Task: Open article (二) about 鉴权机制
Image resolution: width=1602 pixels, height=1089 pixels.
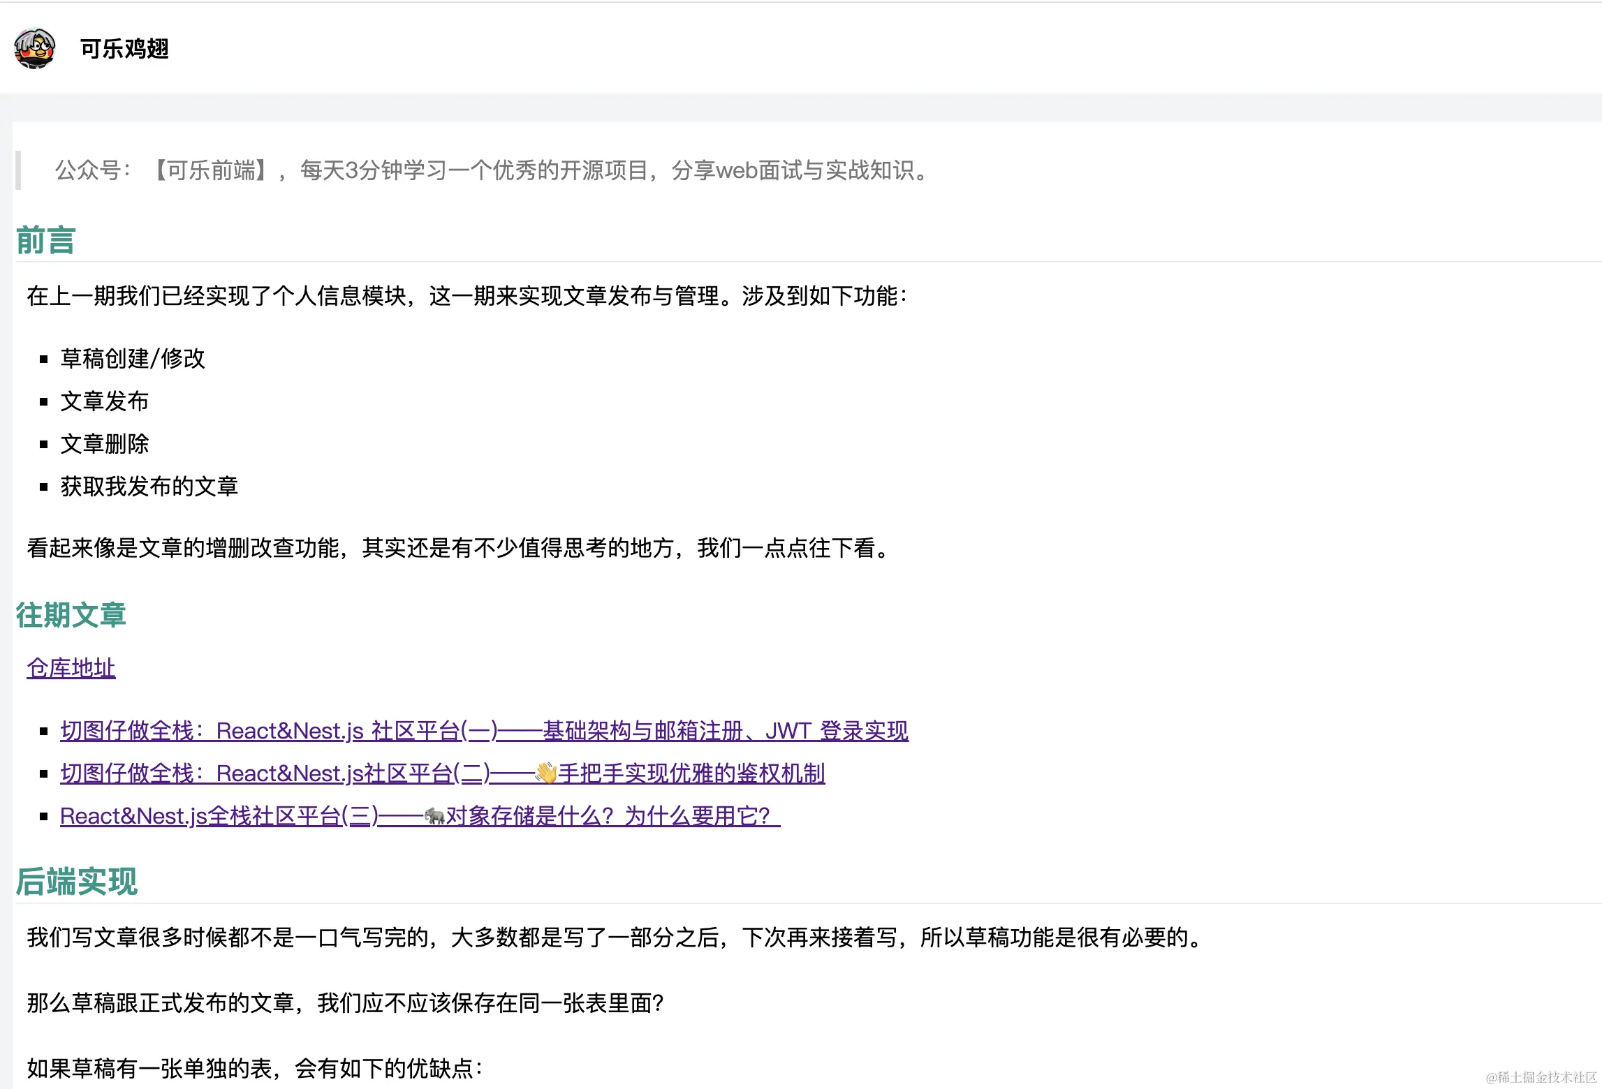Action: click(349, 773)
